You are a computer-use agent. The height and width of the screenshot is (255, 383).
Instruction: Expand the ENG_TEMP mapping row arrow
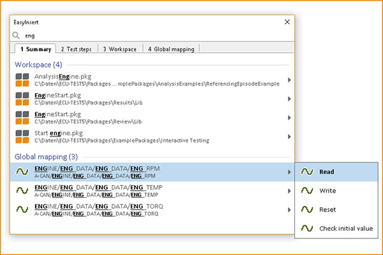coord(290,190)
